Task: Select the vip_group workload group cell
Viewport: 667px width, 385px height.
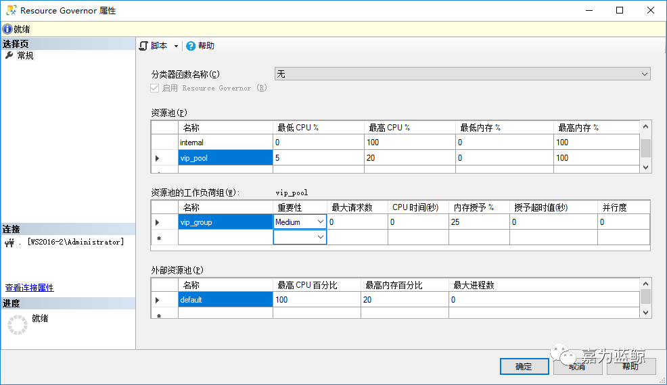Action: (225, 222)
